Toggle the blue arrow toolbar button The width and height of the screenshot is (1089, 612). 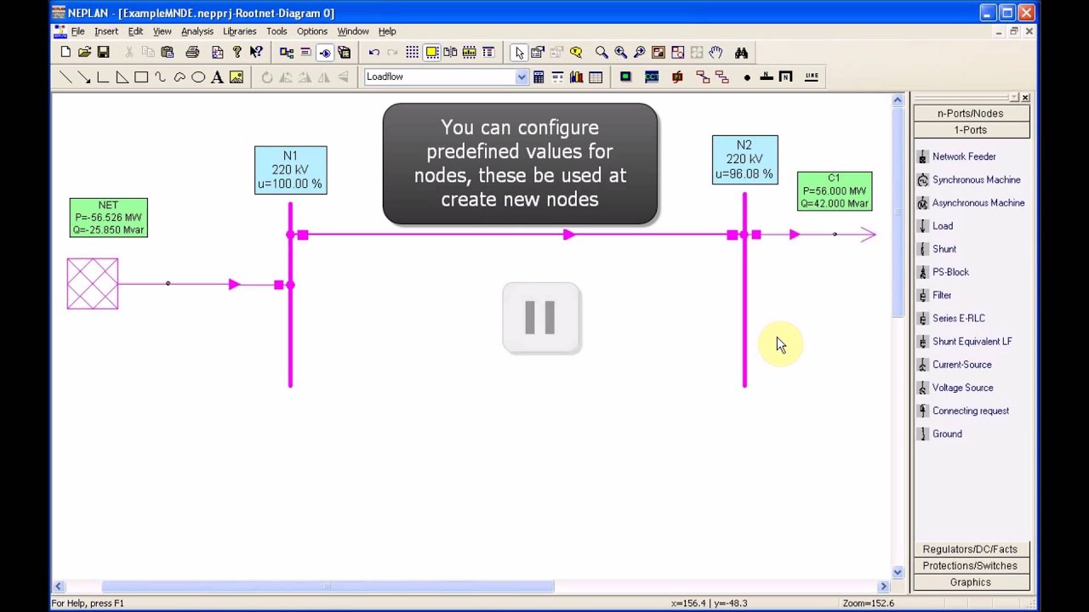[324, 53]
